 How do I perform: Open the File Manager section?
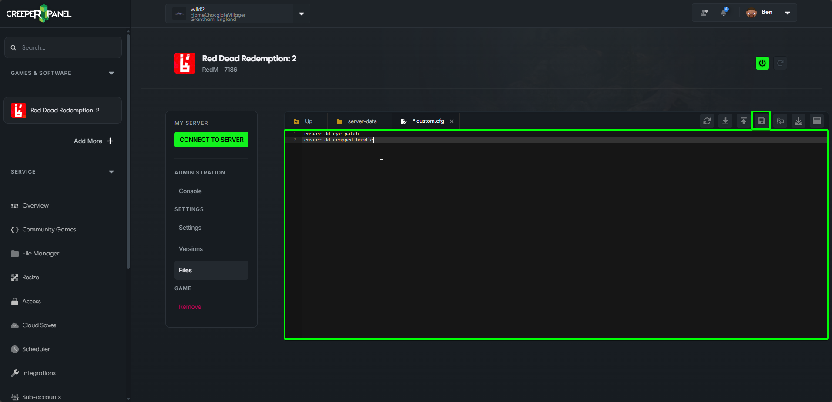point(40,253)
